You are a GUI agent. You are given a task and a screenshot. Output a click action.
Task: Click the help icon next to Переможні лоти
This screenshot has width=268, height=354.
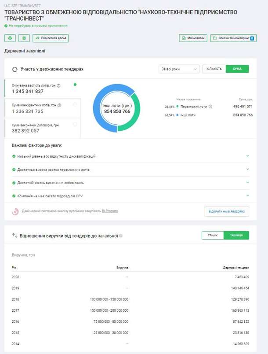click(x=210, y=107)
